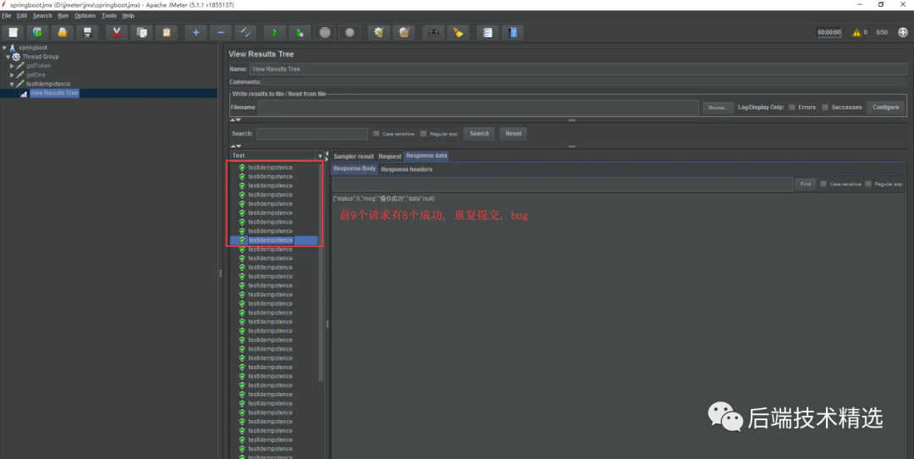Collapse the testIdempotence tree node
Viewport: 914px width, 459px height.
pyautogui.click(x=12, y=84)
